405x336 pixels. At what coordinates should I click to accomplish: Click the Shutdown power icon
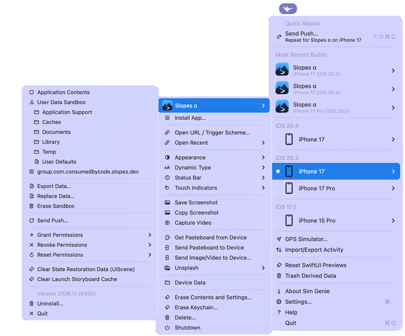167,328
